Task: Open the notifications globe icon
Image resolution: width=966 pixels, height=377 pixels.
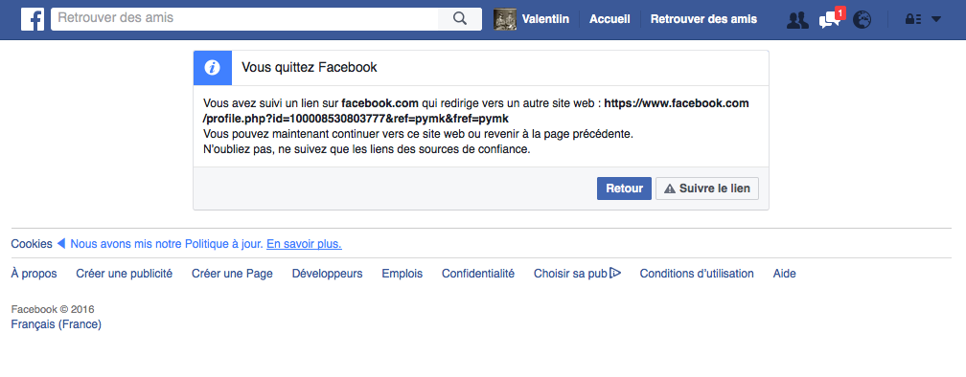Action: point(862,20)
